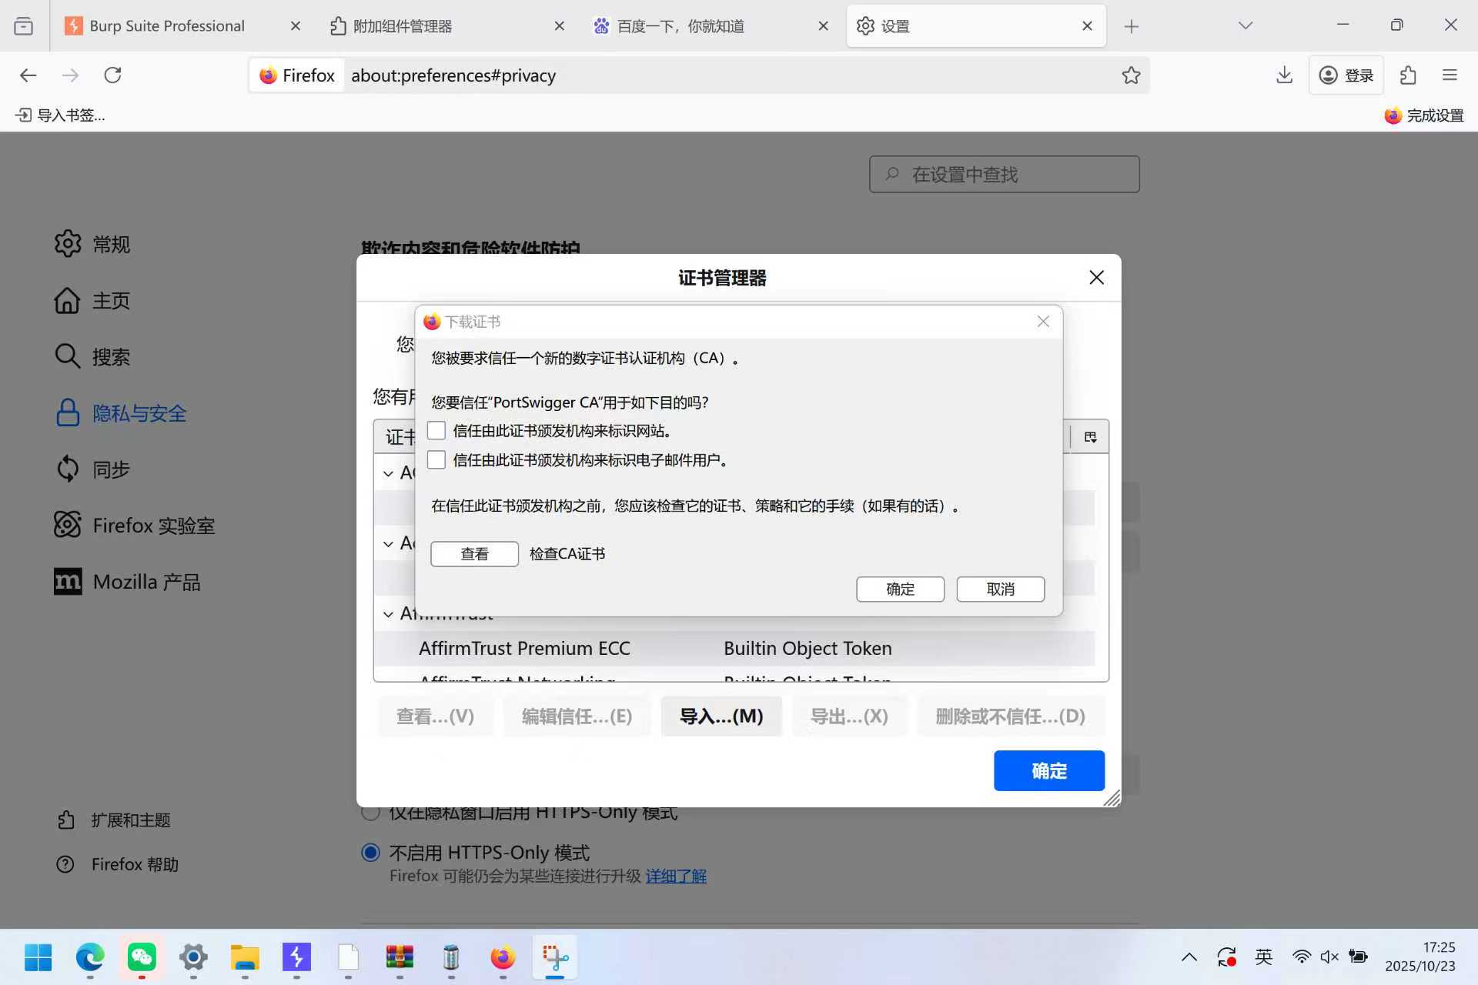This screenshot has height=985, width=1478.
Task: Open WeChat from the Windows taskbar
Action: click(x=142, y=957)
